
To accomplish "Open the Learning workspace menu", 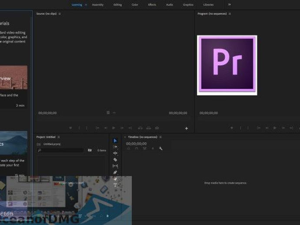I will click(x=86, y=5).
